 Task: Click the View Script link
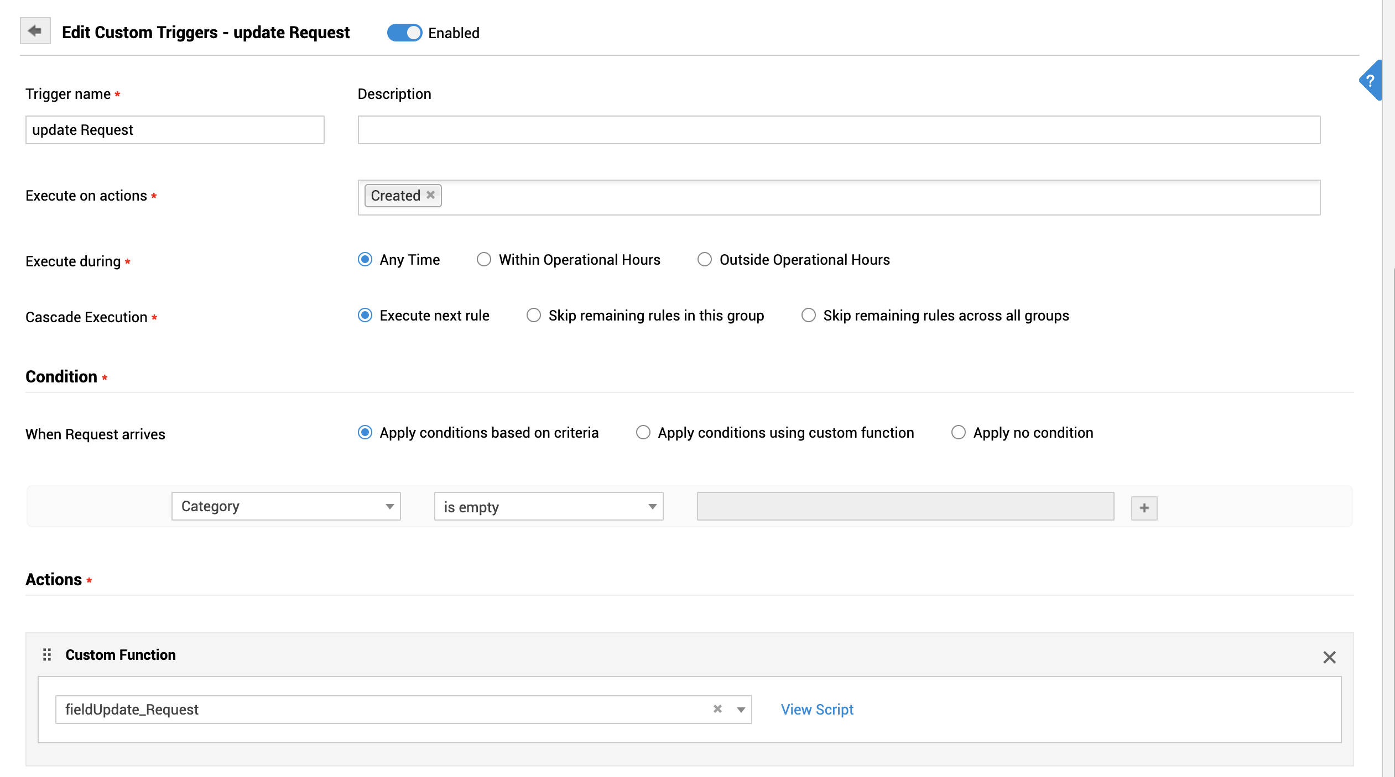pos(816,710)
